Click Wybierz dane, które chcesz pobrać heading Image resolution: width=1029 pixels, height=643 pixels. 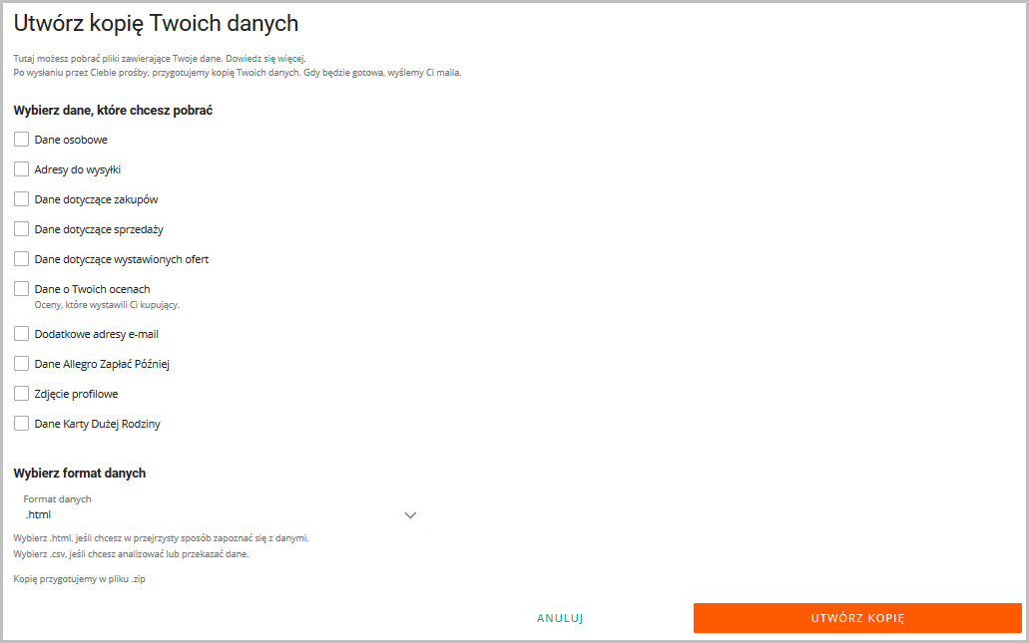[x=113, y=110]
